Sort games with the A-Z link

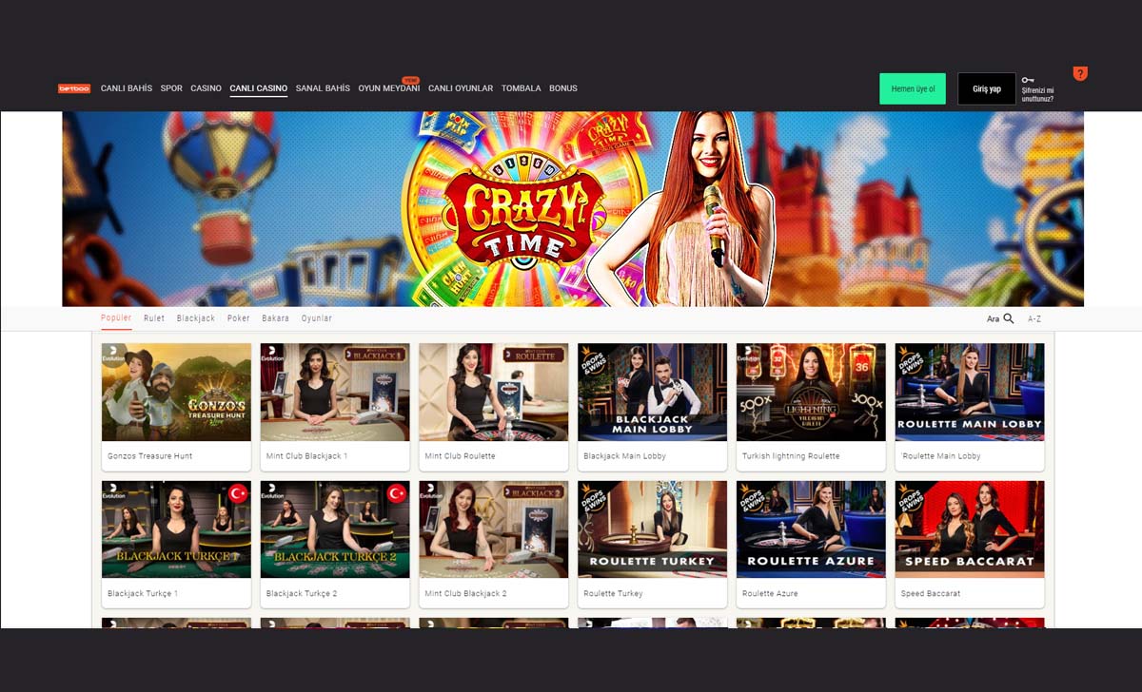click(x=1034, y=319)
